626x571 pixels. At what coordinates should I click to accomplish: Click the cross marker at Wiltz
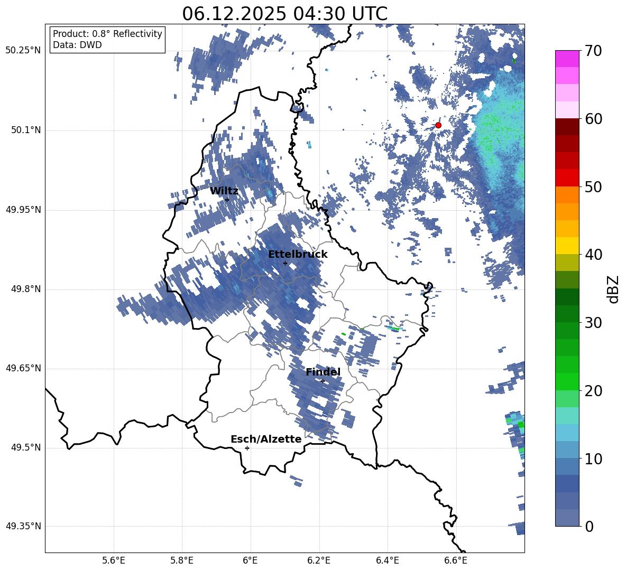point(227,200)
